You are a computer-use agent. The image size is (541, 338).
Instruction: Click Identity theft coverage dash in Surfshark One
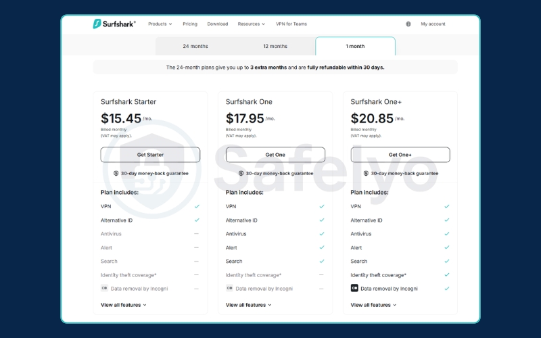click(321, 275)
